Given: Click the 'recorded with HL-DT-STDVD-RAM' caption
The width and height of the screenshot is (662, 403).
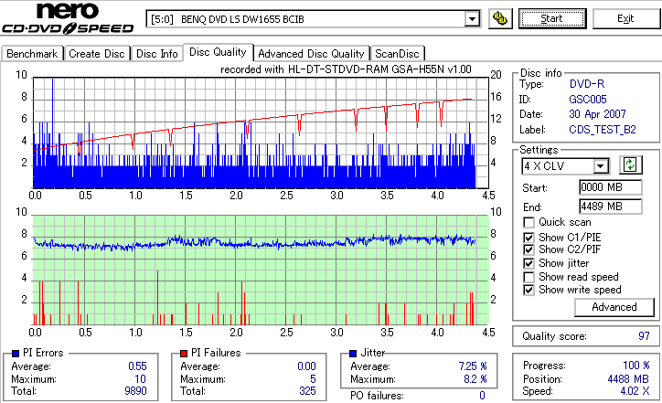Looking at the screenshot, I should click(x=346, y=69).
